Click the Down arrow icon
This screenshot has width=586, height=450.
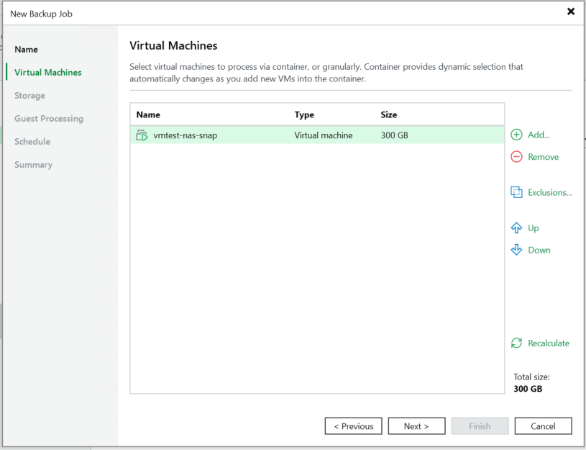pos(516,250)
